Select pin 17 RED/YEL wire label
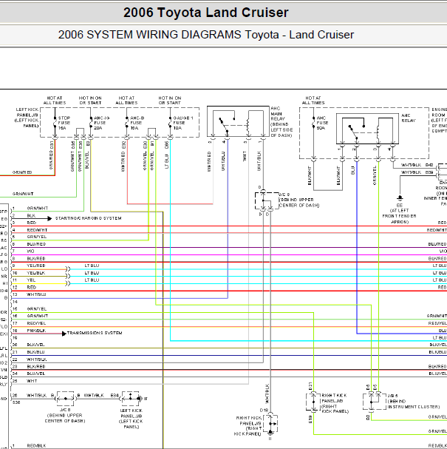 (36, 323)
